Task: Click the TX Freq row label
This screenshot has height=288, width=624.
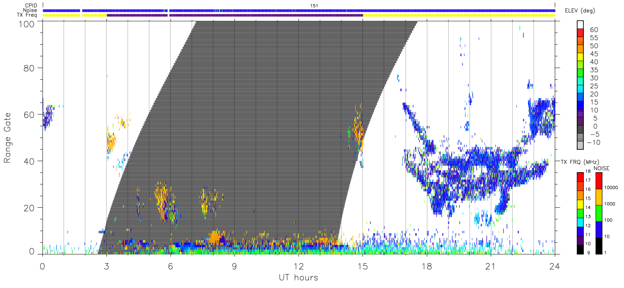Action: (x=28, y=15)
